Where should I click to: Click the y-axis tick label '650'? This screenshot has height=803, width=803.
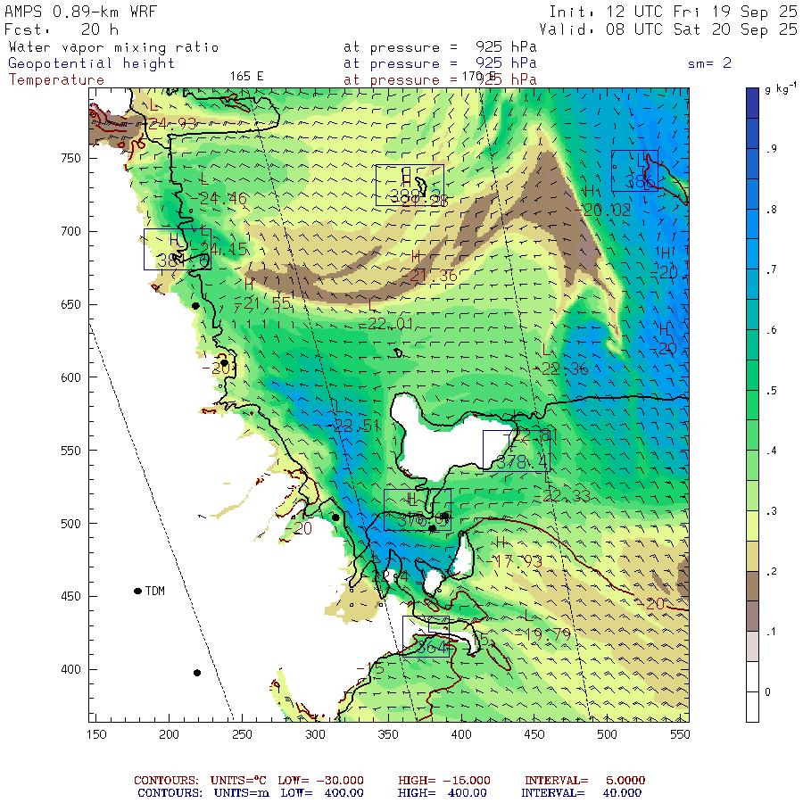70,304
